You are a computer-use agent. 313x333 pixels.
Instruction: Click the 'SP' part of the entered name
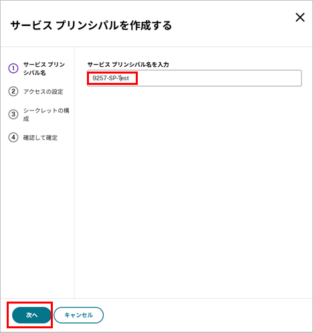pos(112,78)
